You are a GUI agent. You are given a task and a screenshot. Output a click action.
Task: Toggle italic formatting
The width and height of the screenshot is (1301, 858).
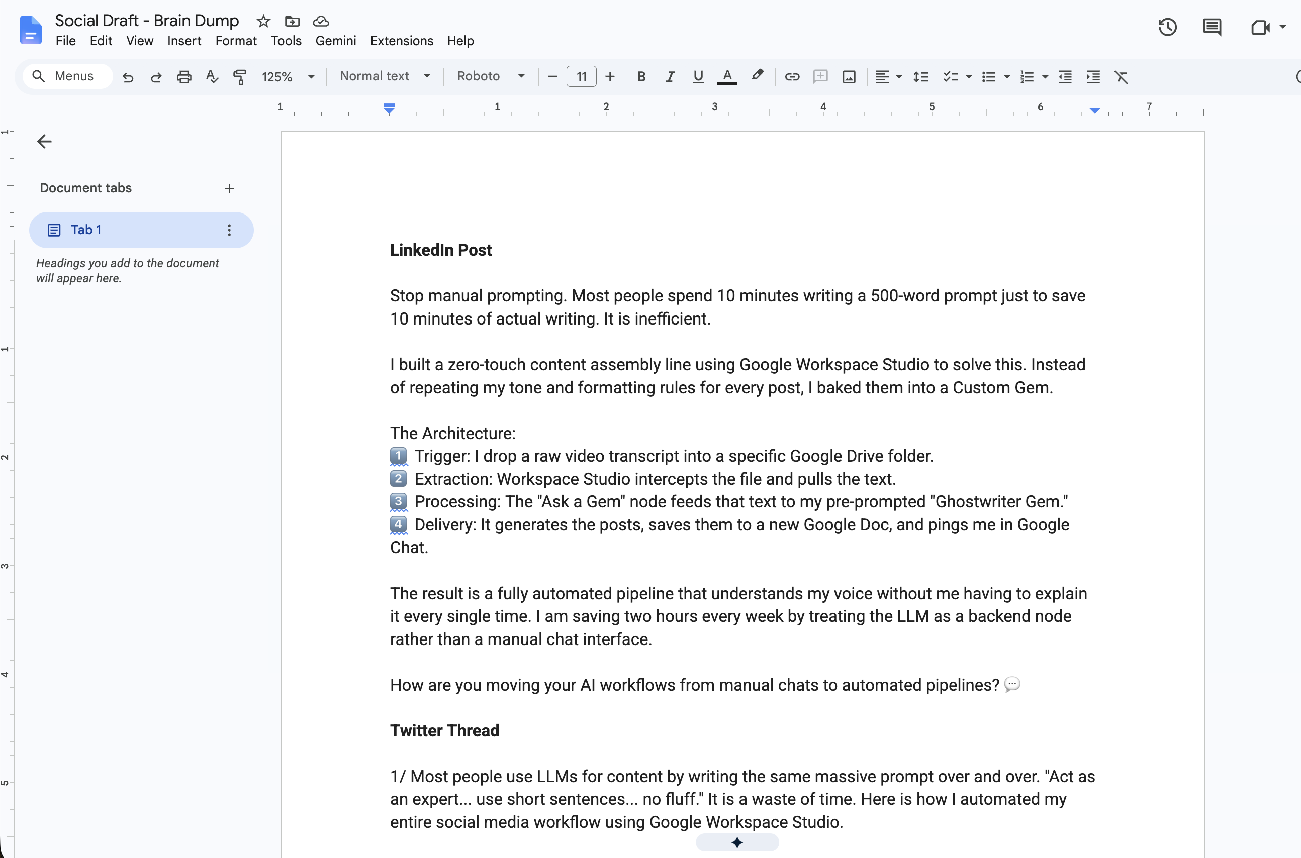click(x=670, y=76)
